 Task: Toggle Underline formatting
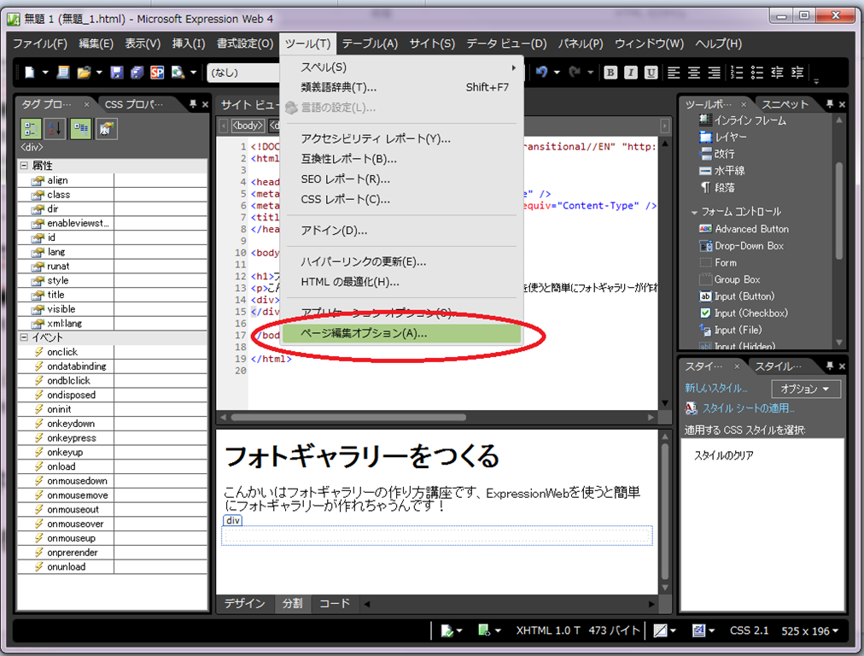[x=651, y=73]
